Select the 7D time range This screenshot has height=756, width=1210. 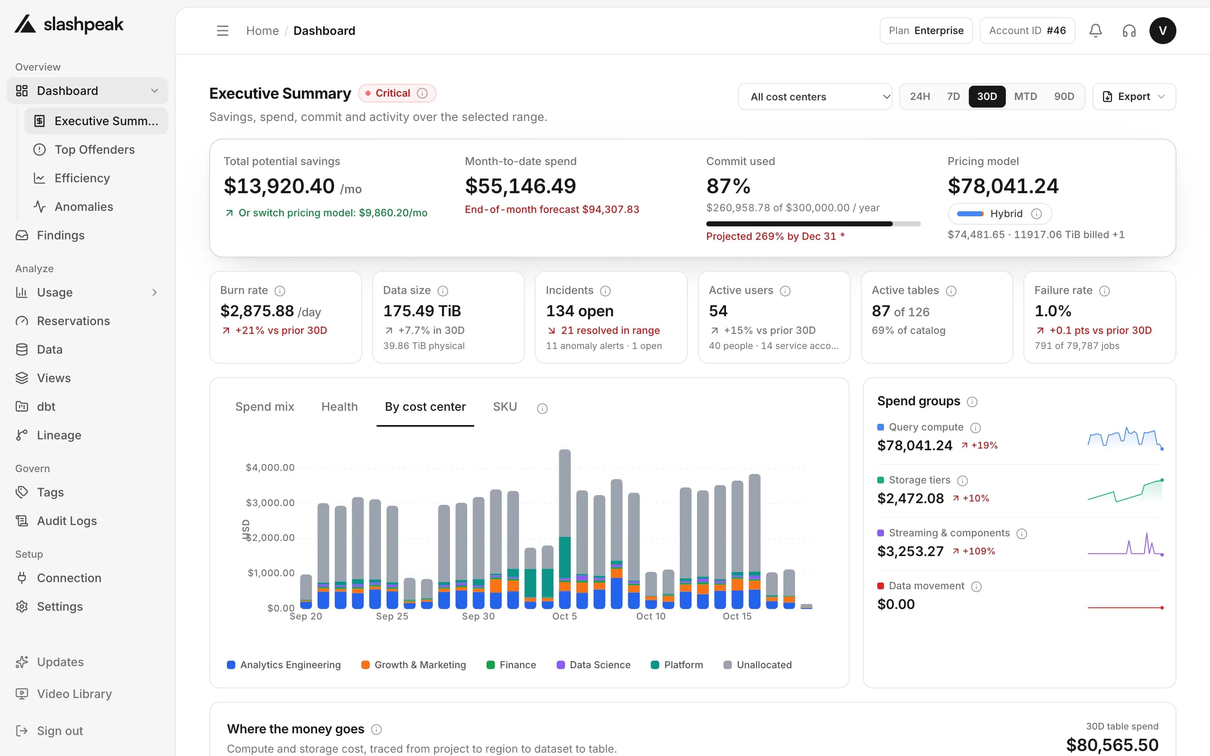click(x=953, y=97)
